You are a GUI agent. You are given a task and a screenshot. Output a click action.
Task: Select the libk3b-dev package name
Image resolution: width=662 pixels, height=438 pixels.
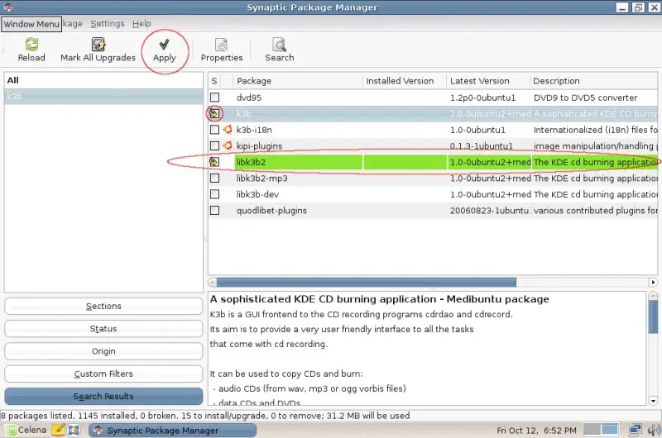(x=257, y=194)
